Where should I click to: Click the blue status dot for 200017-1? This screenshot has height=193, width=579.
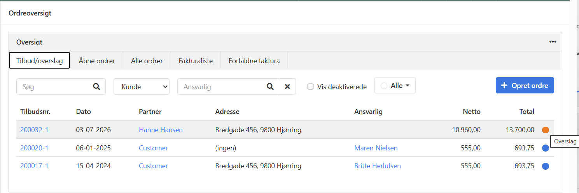(546, 166)
